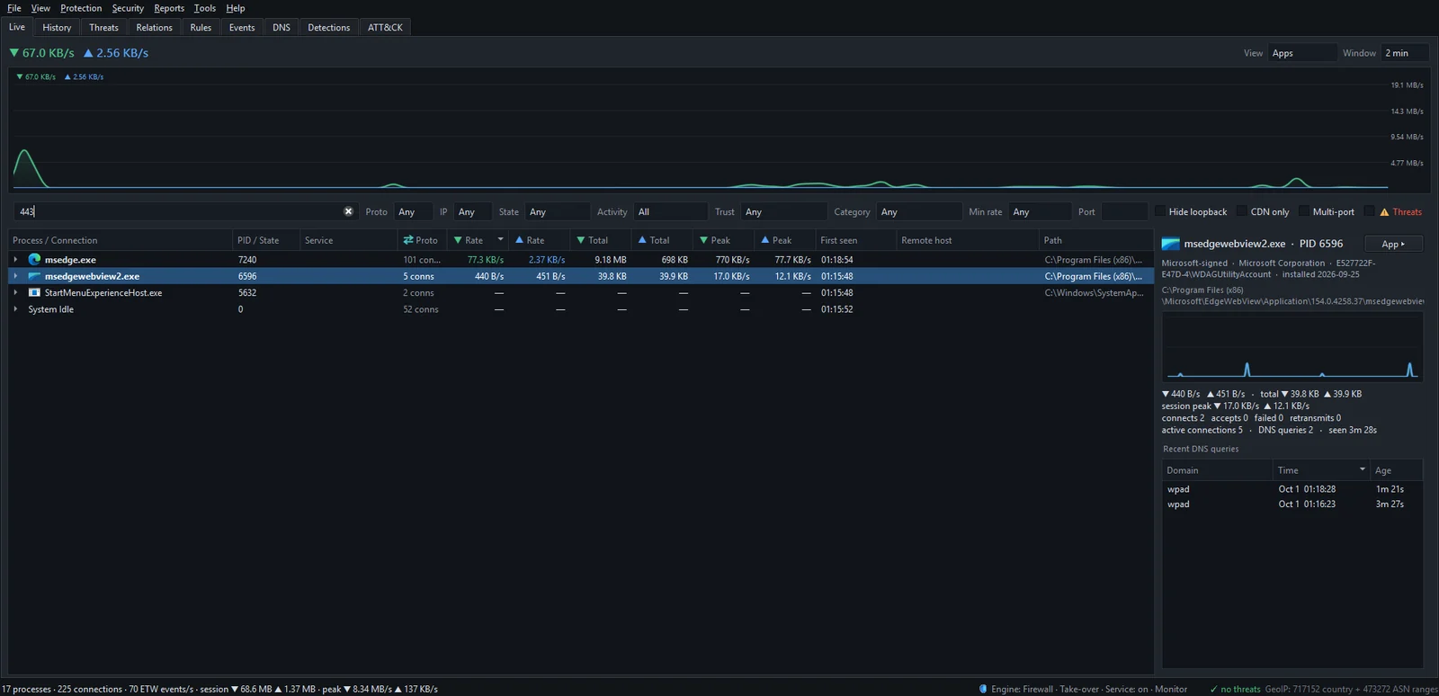This screenshot has width=1439, height=696.
Task: Sort by download Rate column
Action: point(478,240)
